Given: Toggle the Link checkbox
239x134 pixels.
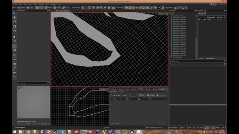Looking at the screenshot, I should coord(122,95).
